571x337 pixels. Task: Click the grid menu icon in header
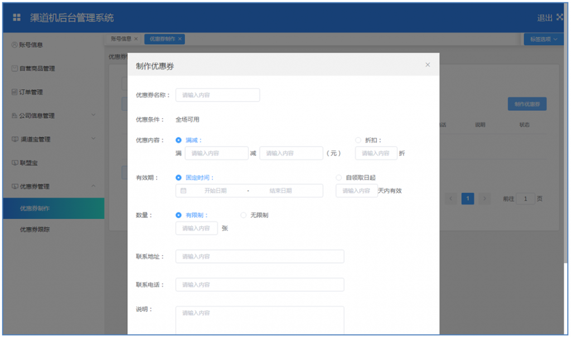17,17
